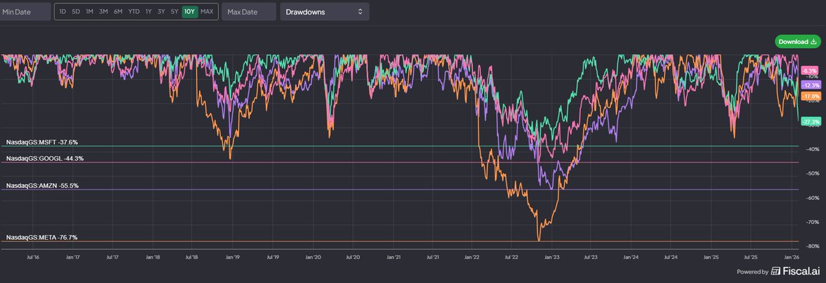Click the green Download button
This screenshot has width=826, height=283.
(798, 41)
